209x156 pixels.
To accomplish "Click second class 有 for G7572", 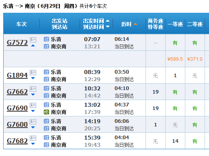I will [195, 43].
